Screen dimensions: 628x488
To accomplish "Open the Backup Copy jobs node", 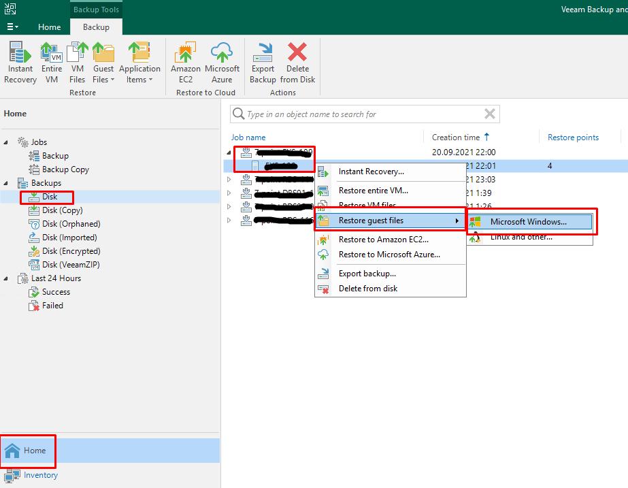I will [65, 169].
